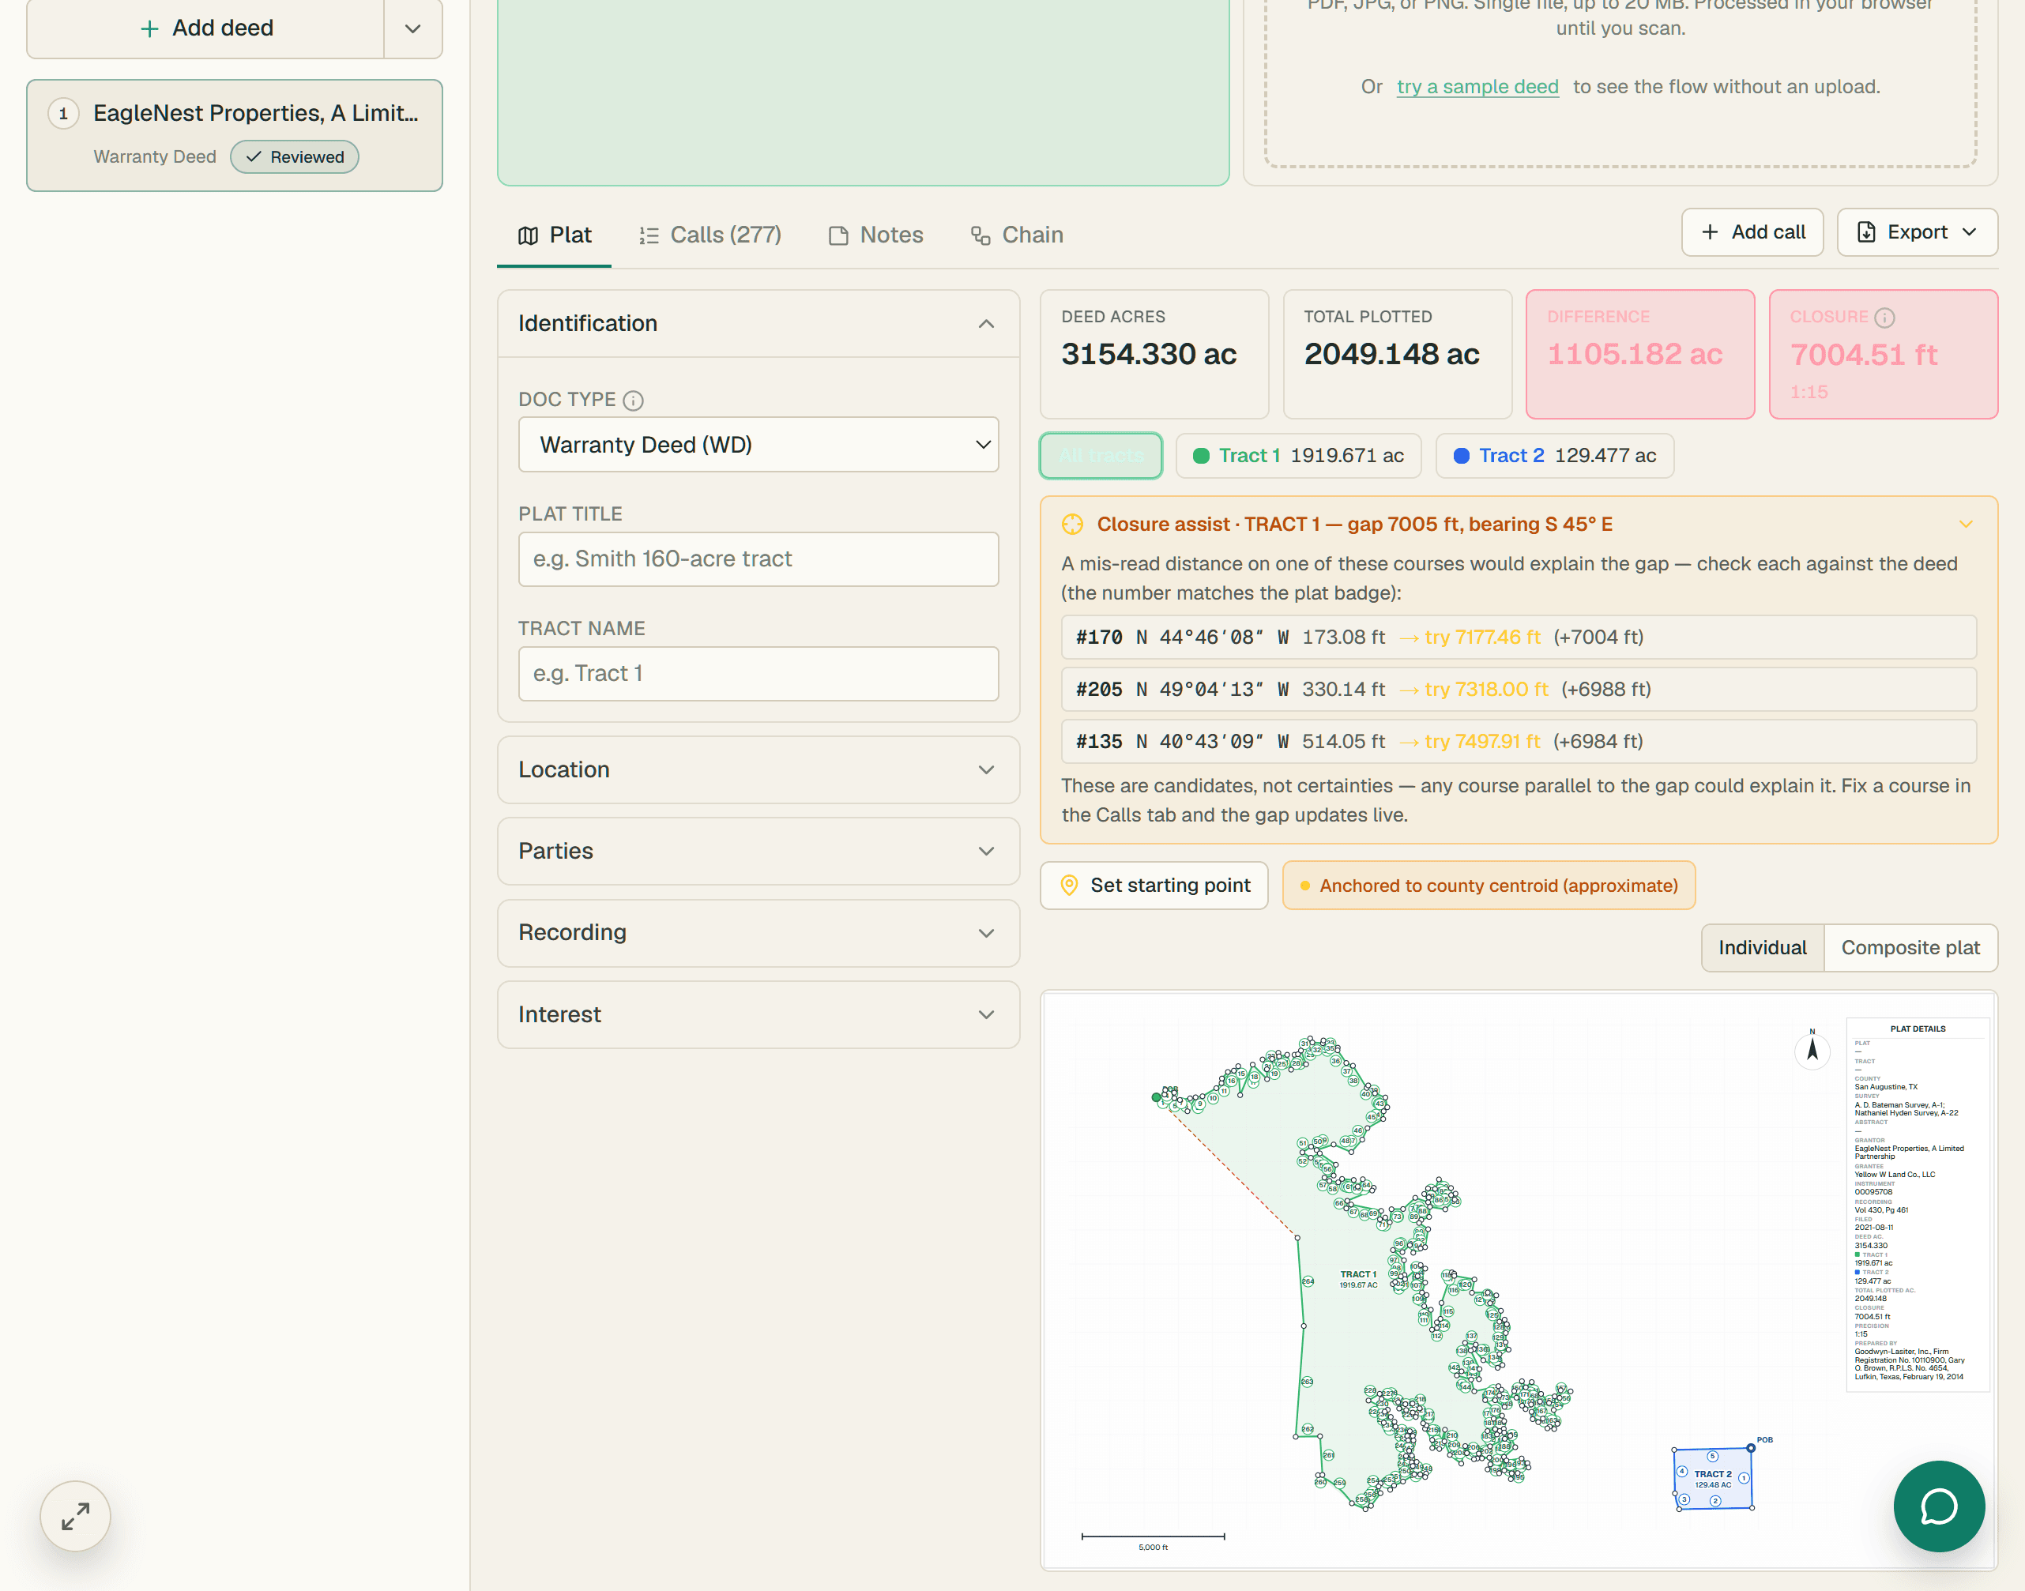Viewport: 2025px width, 1591px height.
Task: Expand the Interest section
Action: click(x=758, y=1014)
